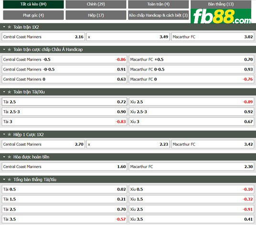This screenshot has width=256, height=225.
Task: Pick Tài 1.5 at 0.21
Action: pos(64,199)
